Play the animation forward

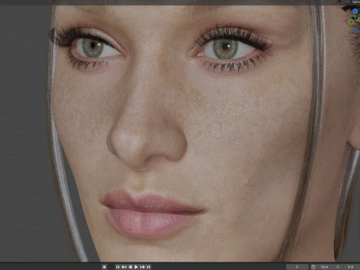(x=136, y=267)
